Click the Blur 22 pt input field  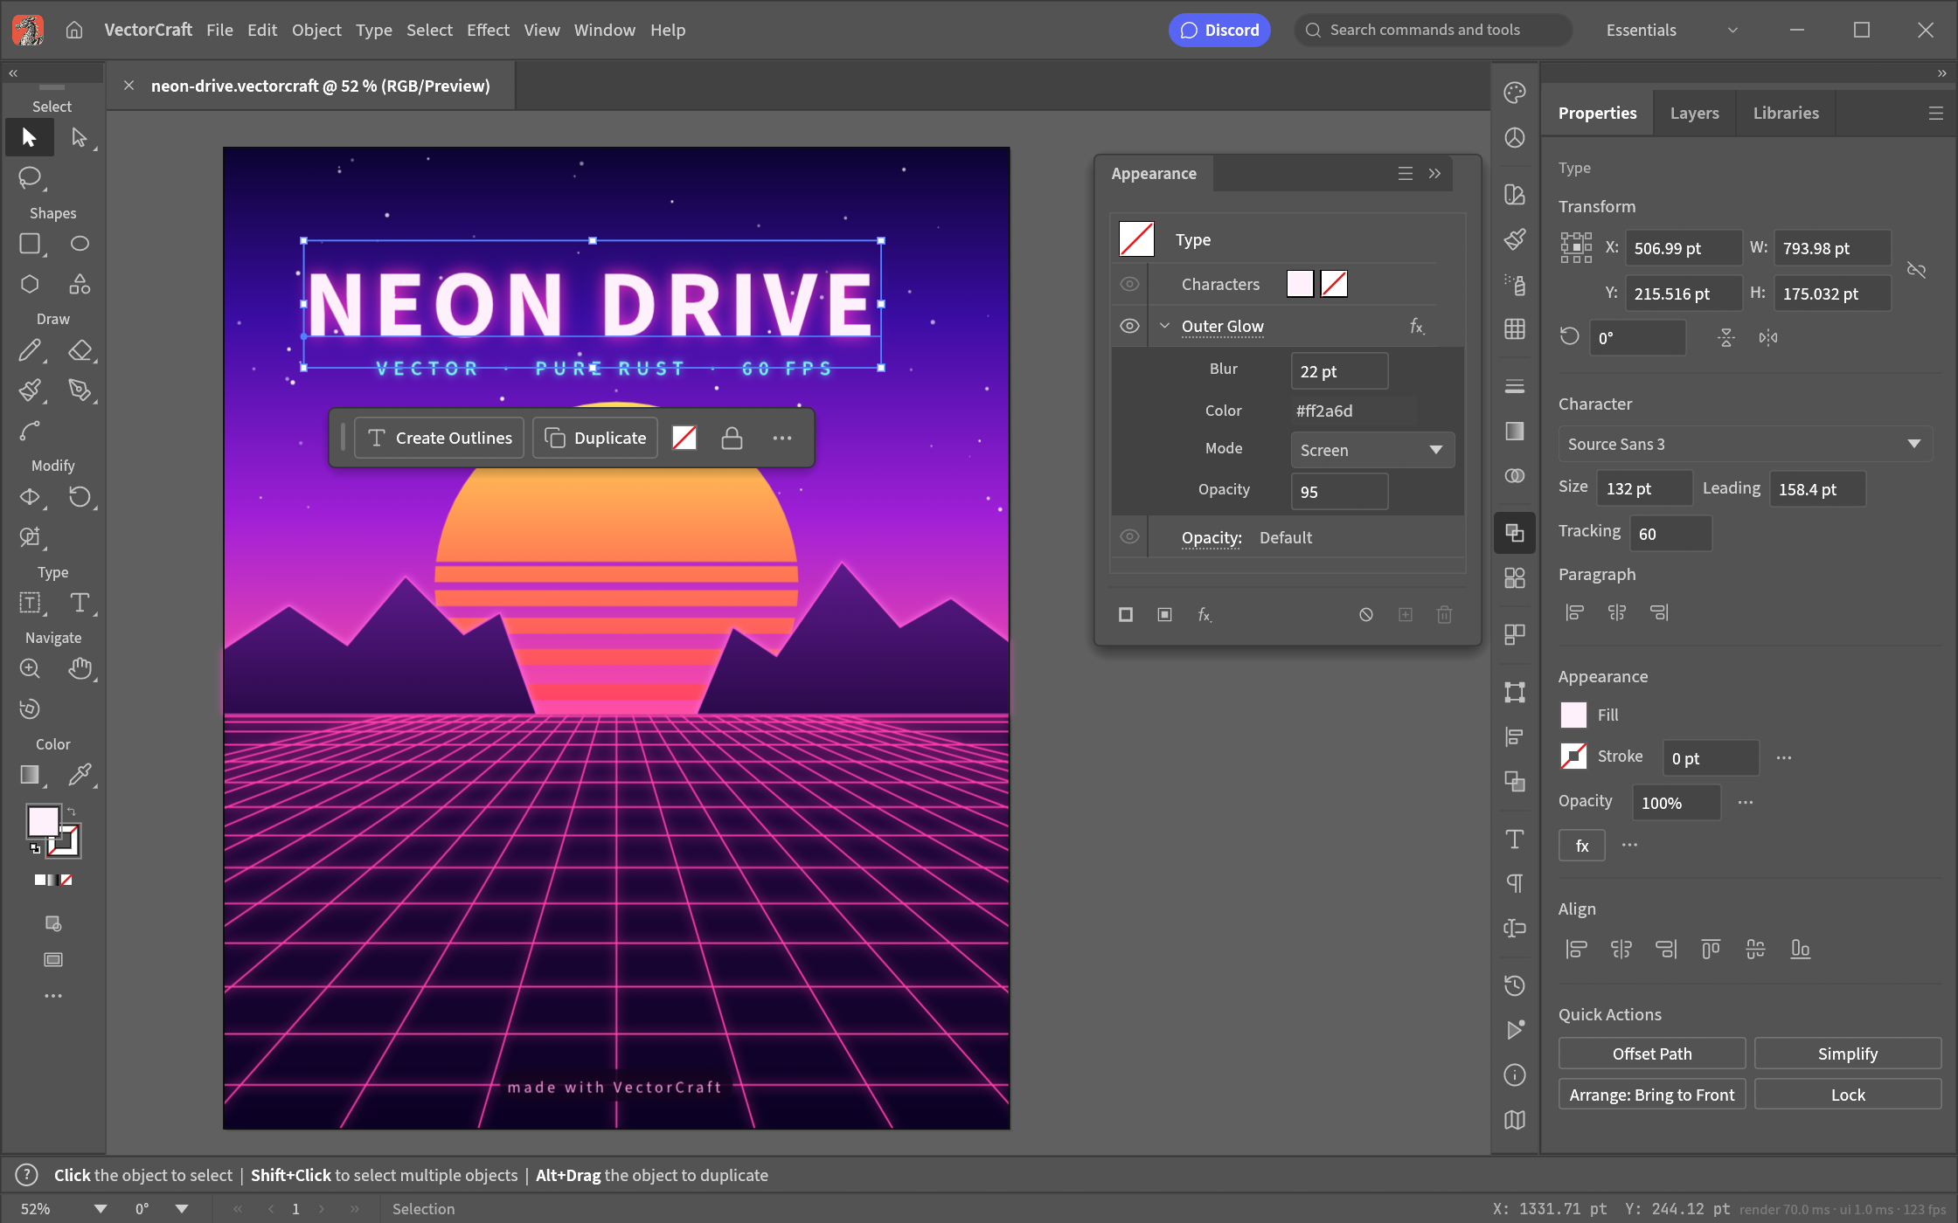click(1339, 371)
